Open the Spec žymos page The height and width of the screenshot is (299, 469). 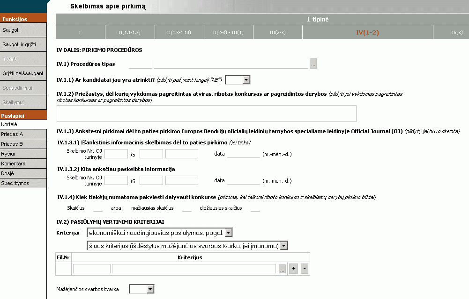(23, 183)
